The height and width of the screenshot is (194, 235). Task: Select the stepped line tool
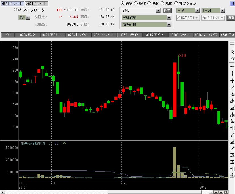(232, 135)
